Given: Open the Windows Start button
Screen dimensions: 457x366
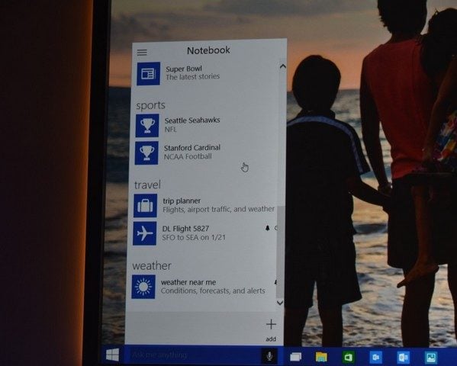Looking at the screenshot, I should 112,355.
